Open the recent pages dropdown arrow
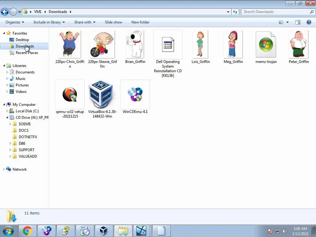This screenshot has height=237, width=316. pyautogui.click(x=19, y=12)
